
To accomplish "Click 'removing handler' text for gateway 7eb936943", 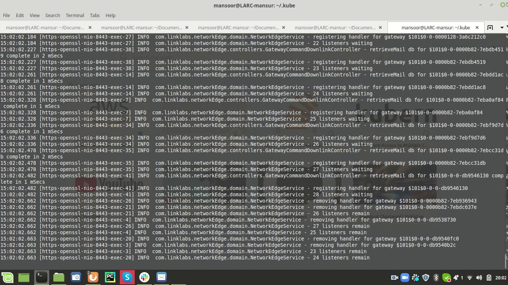I will (x=337, y=201).
